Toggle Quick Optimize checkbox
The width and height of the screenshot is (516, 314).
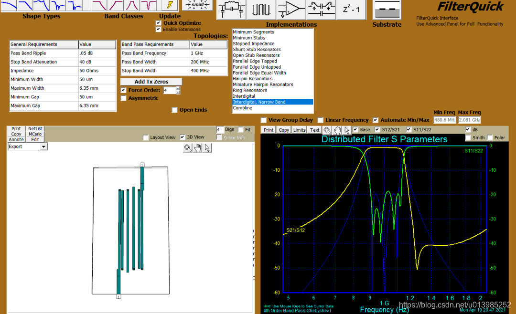click(159, 23)
